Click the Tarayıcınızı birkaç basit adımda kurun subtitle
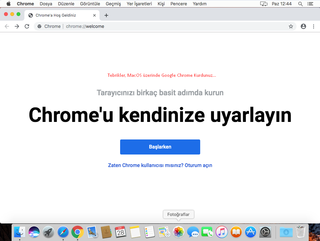This screenshot has height=241, width=320. point(160,92)
